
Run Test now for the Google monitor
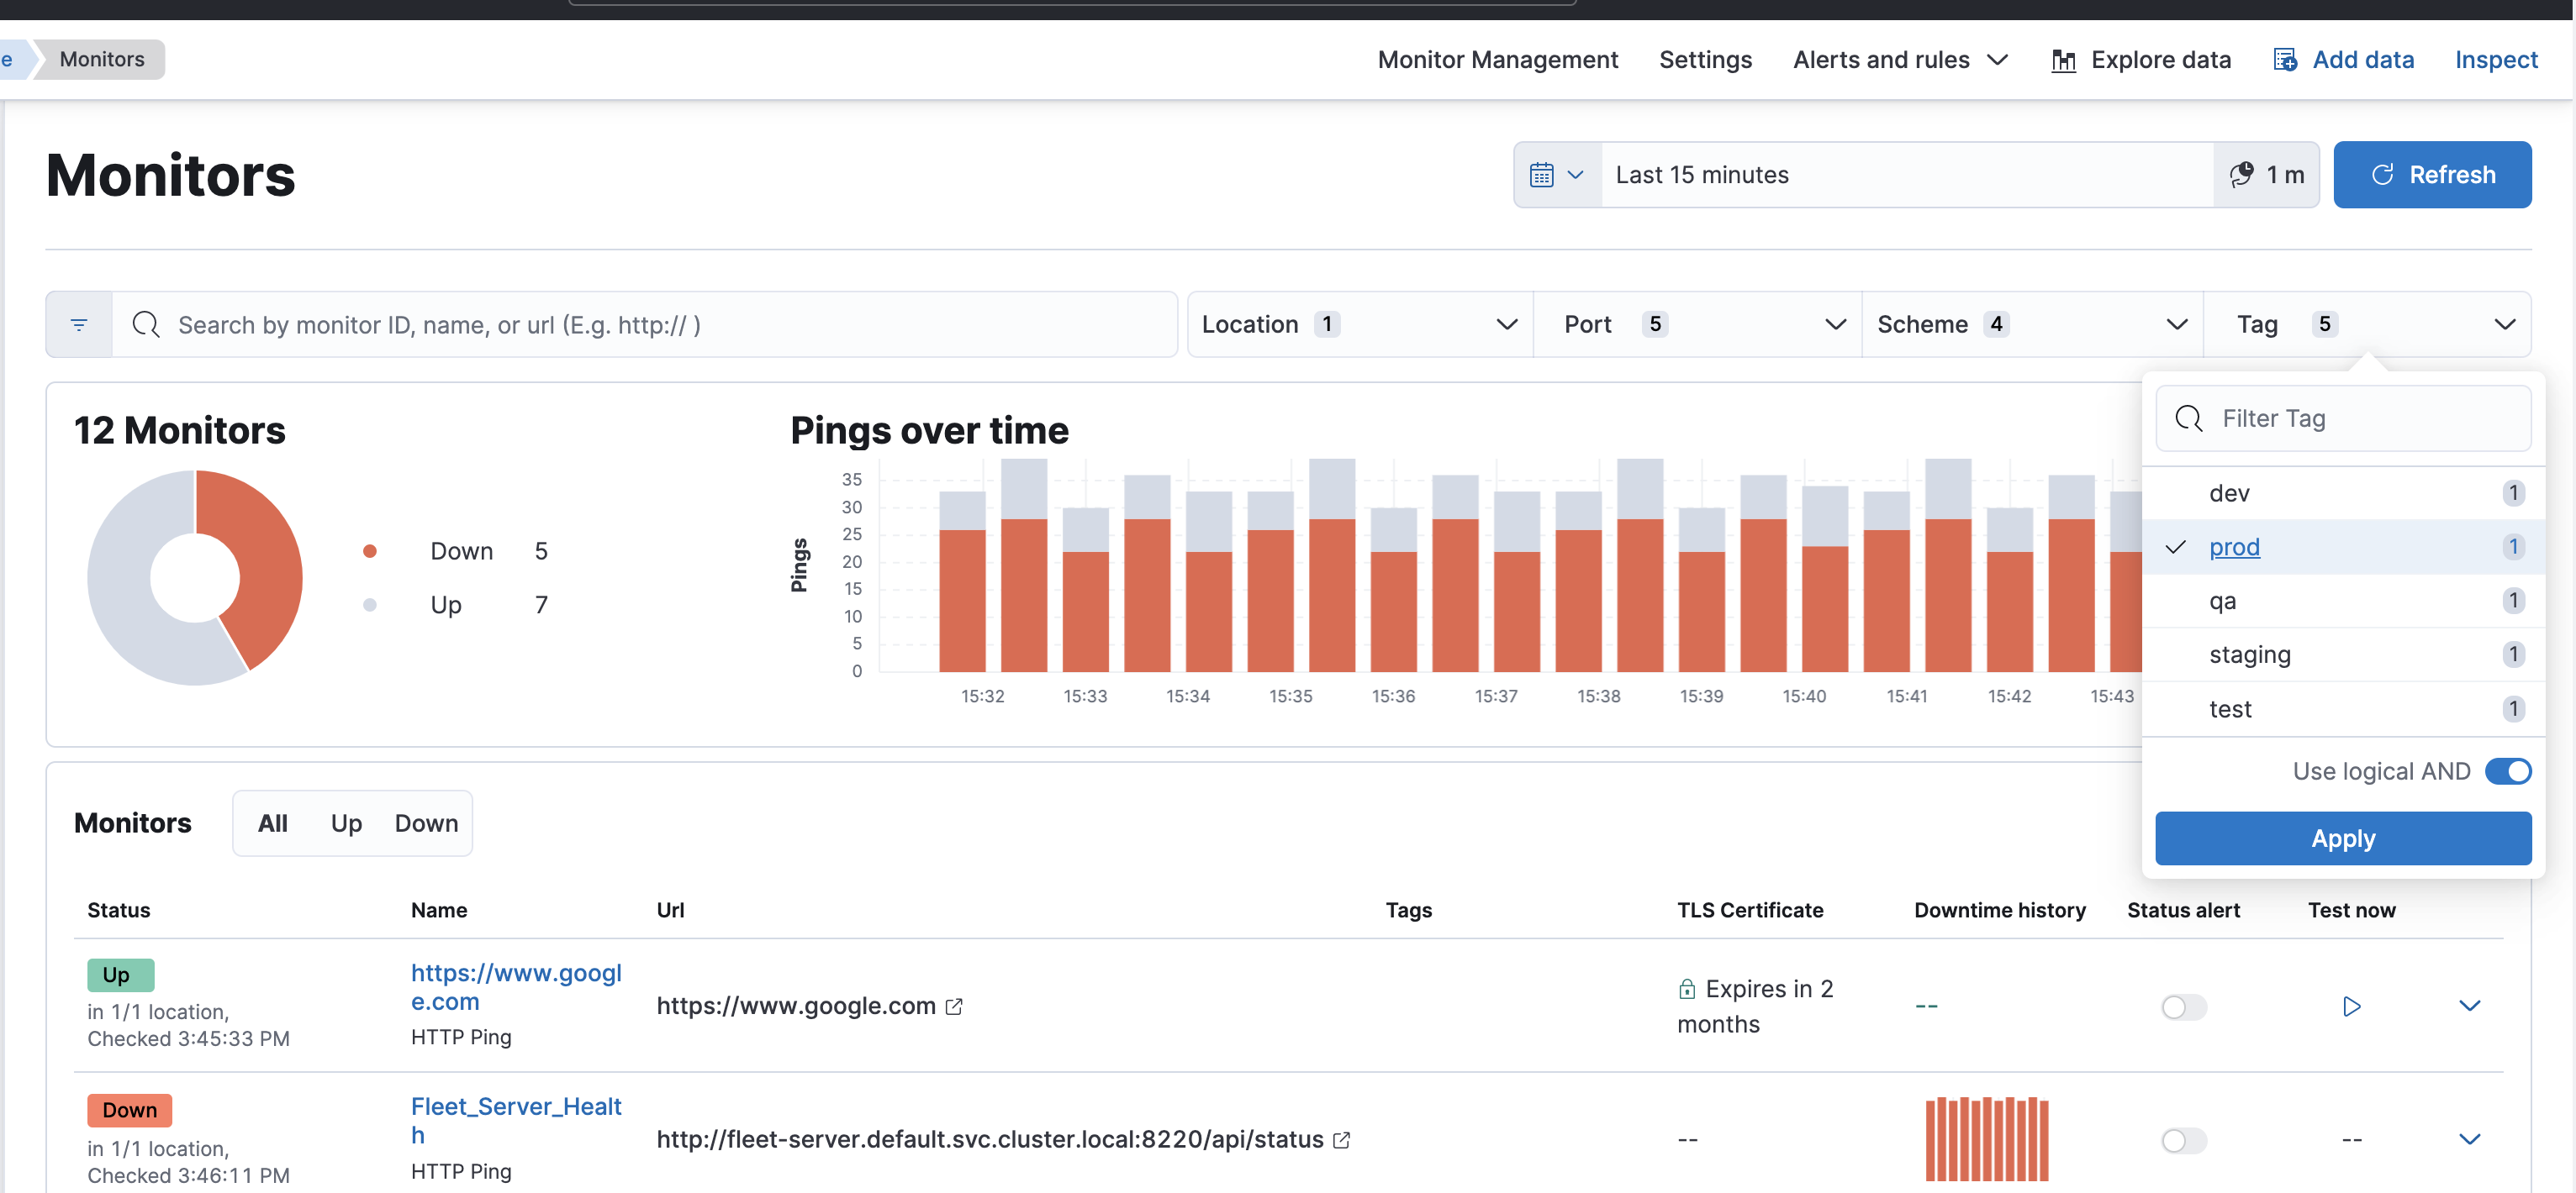pyautogui.click(x=2352, y=1006)
